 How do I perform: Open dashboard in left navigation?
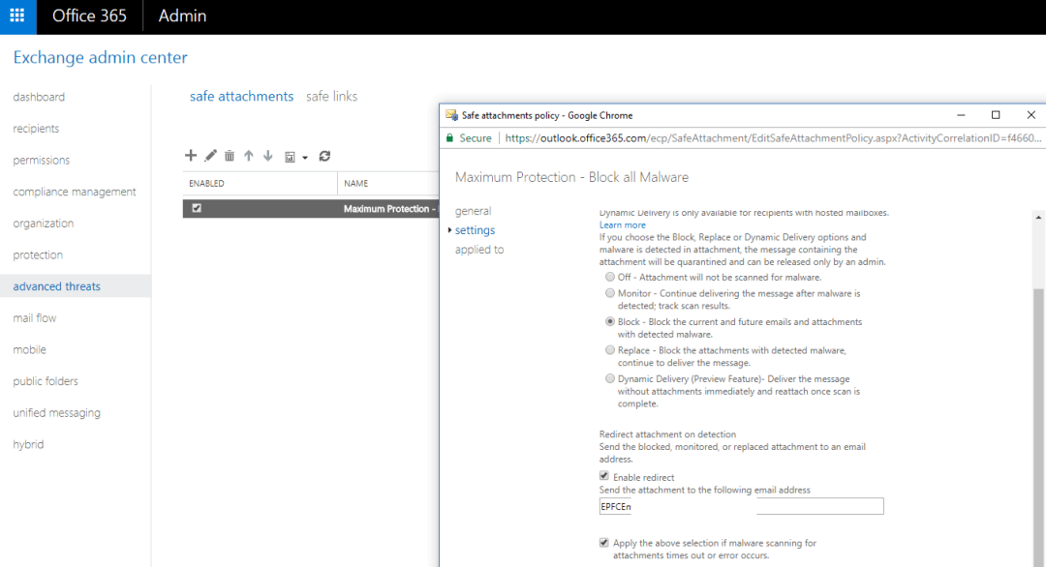coord(39,97)
